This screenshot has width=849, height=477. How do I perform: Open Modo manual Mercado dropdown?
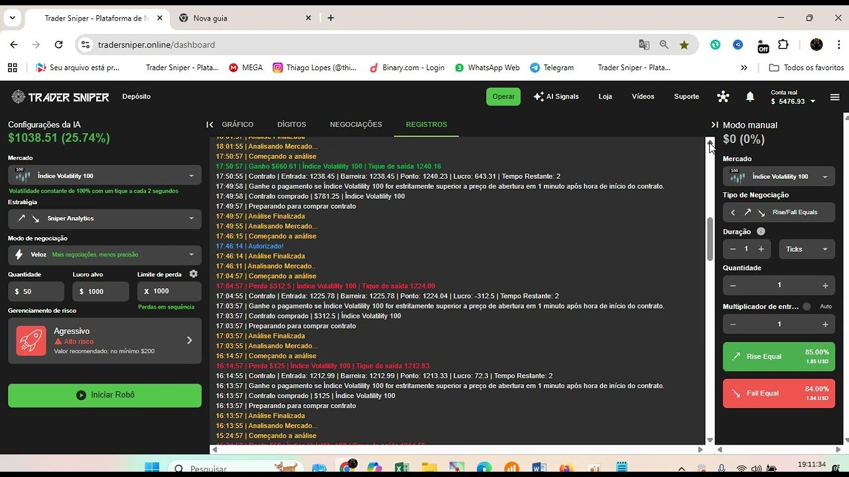(x=779, y=176)
